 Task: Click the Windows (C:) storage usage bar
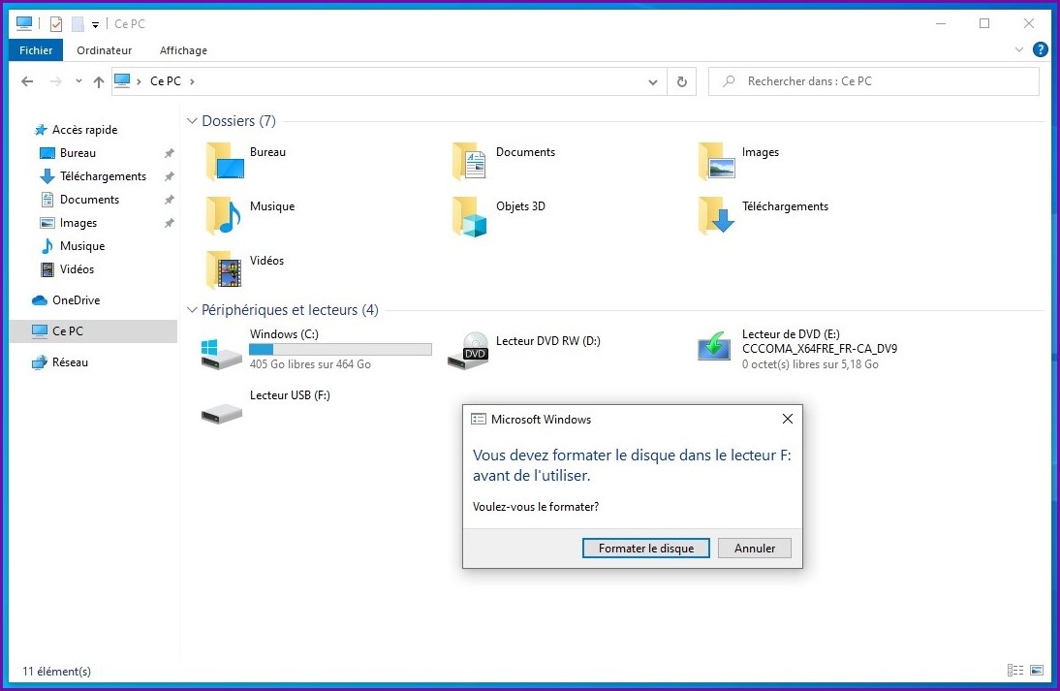pos(340,349)
